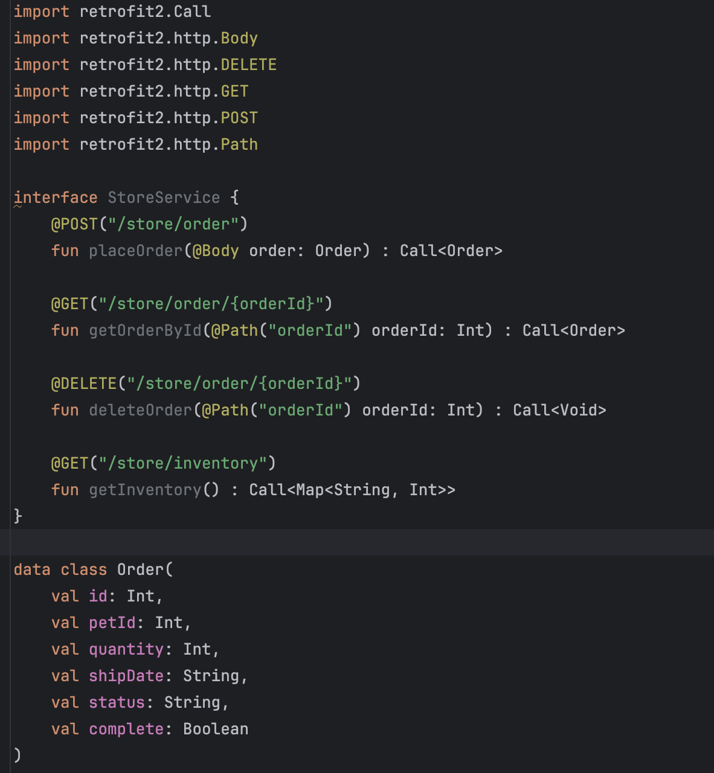
Task: Click 'data class Order(' declaration
Action: (x=94, y=569)
